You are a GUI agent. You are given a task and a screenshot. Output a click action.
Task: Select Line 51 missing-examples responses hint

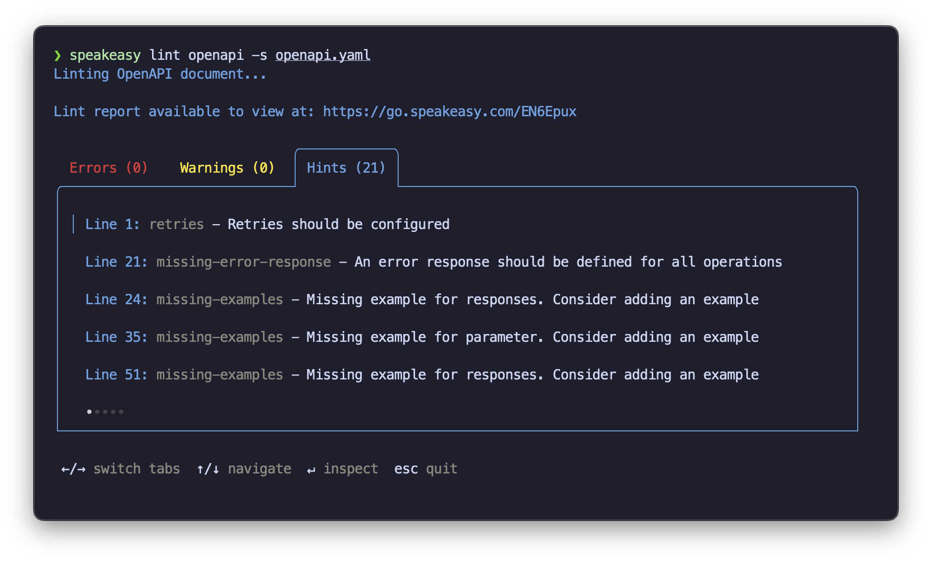(421, 375)
